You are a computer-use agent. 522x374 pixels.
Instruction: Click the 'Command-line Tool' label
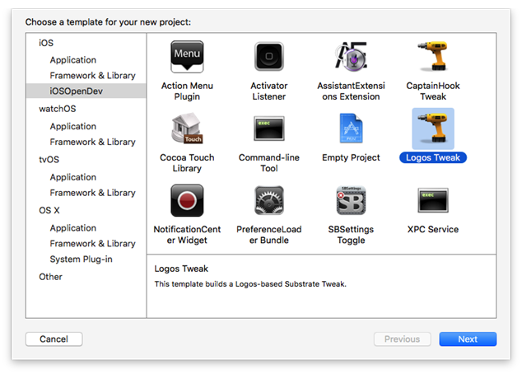coord(269,163)
